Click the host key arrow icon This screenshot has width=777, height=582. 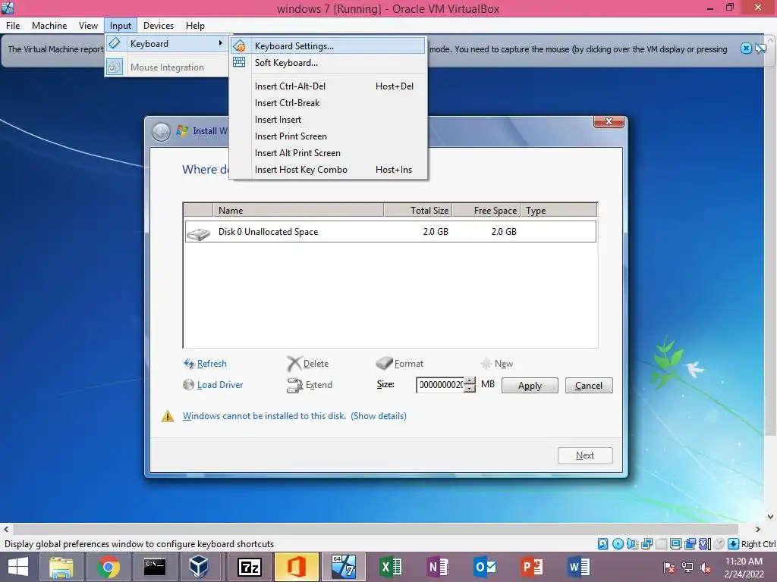(734, 544)
